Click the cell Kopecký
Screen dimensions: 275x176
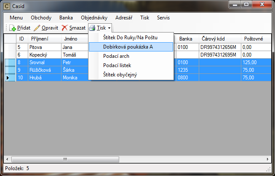(45, 55)
